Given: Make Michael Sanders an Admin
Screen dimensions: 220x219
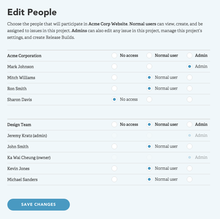Looking at the screenshot, I should [x=190, y=179].
